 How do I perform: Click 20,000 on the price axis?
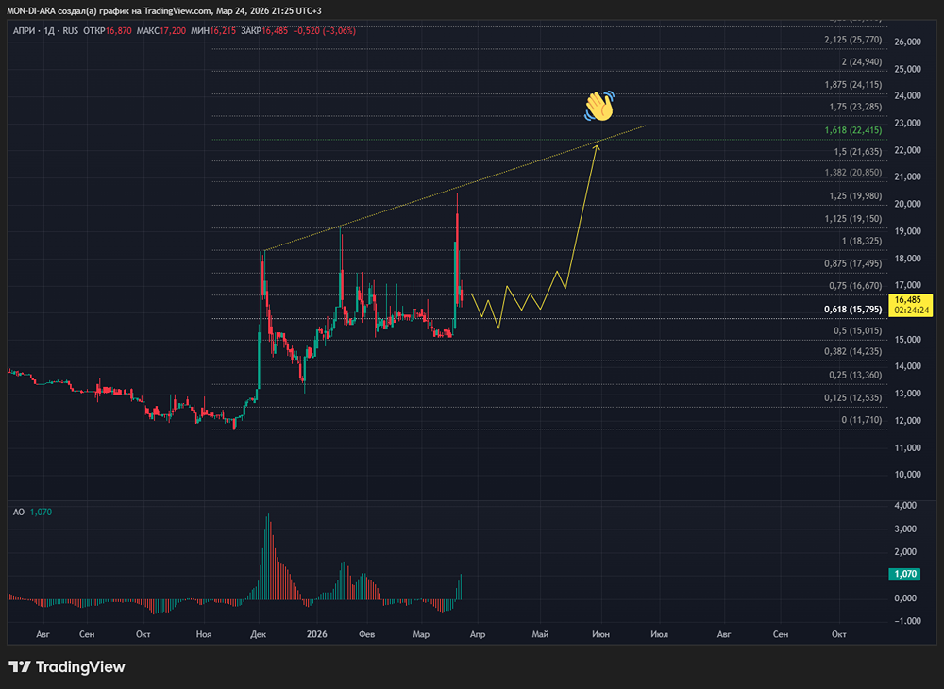tap(908, 204)
